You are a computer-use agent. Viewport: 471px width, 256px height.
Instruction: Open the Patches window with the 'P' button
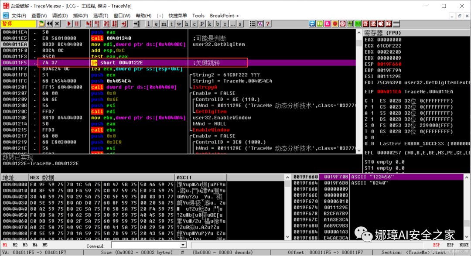(202, 24)
